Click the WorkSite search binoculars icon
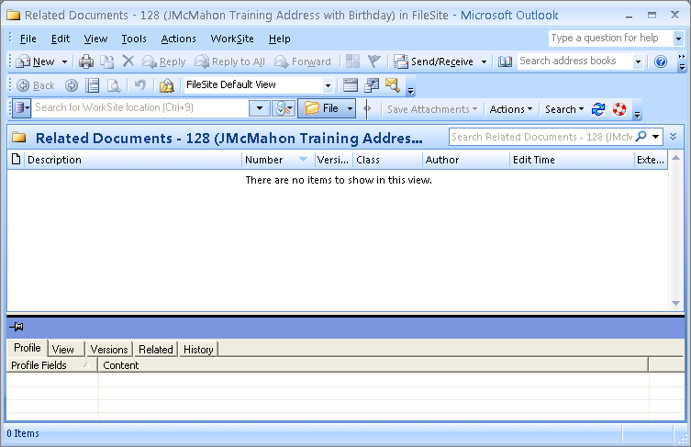Screen dimensions: 691x447 pyautogui.click(x=284, y=108)
